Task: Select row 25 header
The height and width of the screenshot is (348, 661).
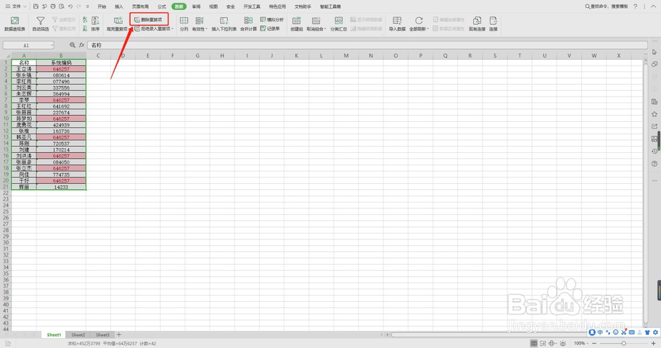Action: tap(6, 211)
